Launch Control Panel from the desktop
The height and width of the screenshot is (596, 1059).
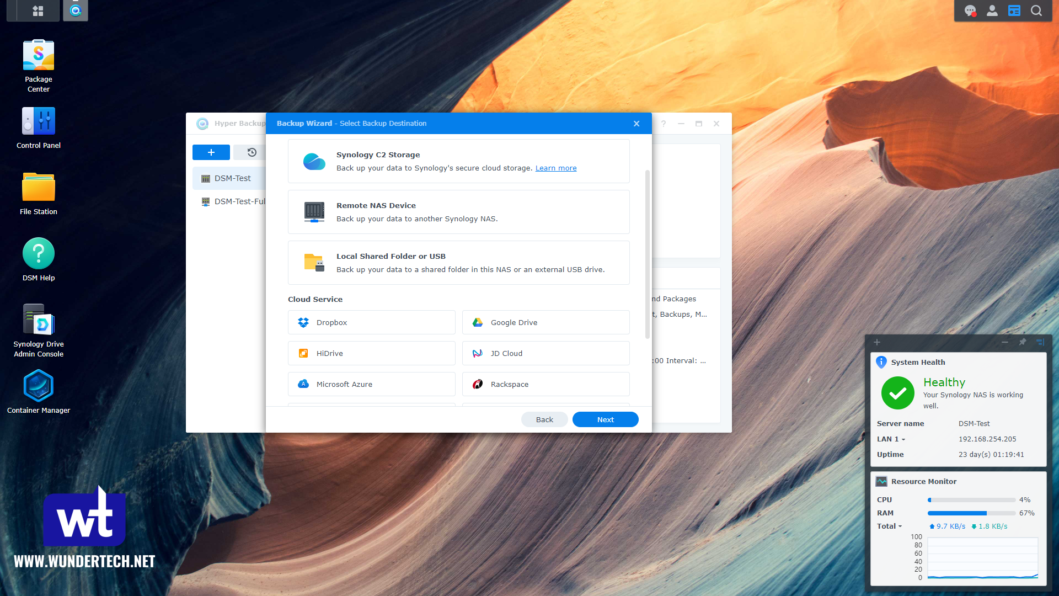tap(38, 121)
